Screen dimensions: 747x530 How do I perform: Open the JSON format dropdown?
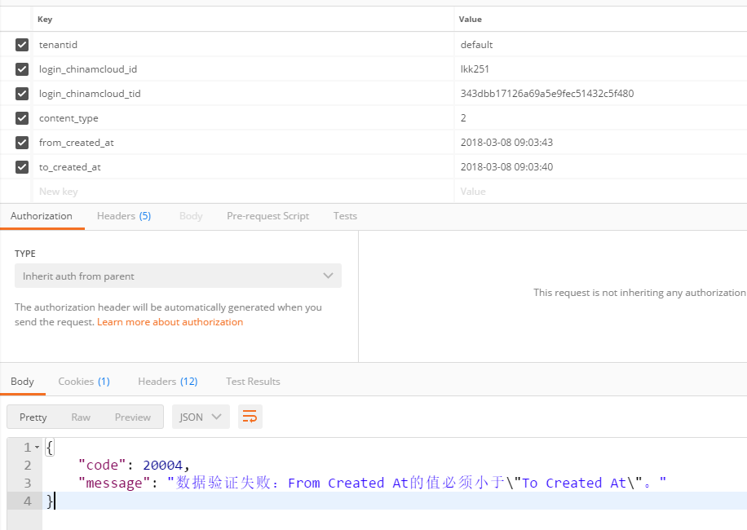[x=201, y=417]
